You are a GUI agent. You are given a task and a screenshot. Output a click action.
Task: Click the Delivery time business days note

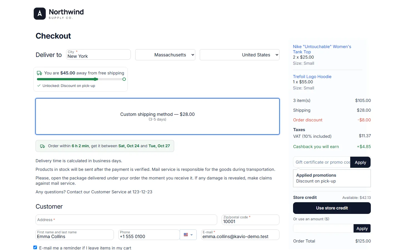point(79,161)
